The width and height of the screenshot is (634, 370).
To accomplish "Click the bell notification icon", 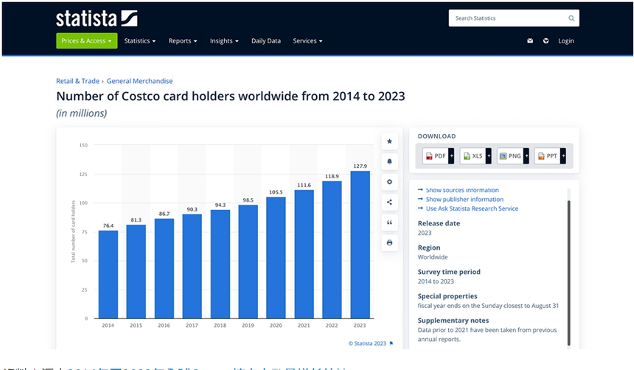I will pos(389,161).
